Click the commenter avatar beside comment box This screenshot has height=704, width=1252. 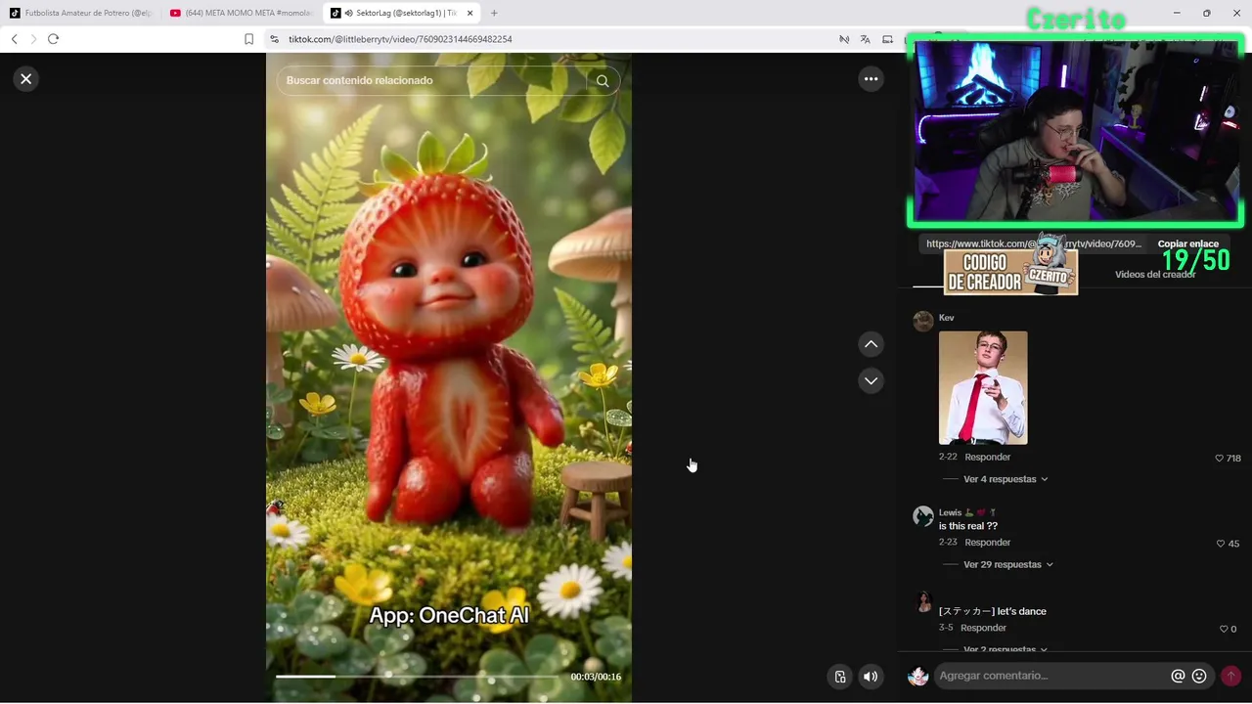click(917, 676)
